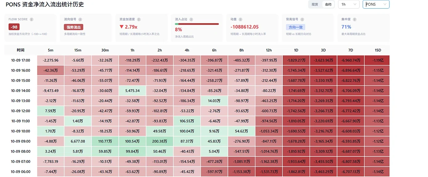
Task: Click the 1D column header
Action: coord(296,50)
